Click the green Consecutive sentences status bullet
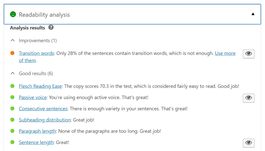The height and width of the screenshot is (151, 265). click(x=12, y=109)
